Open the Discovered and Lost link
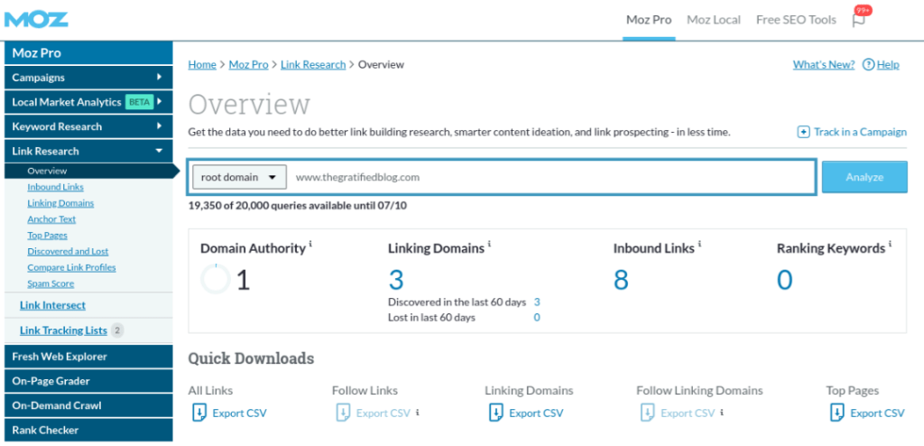This screenshot has width=924, height=446. coord(68,251)
